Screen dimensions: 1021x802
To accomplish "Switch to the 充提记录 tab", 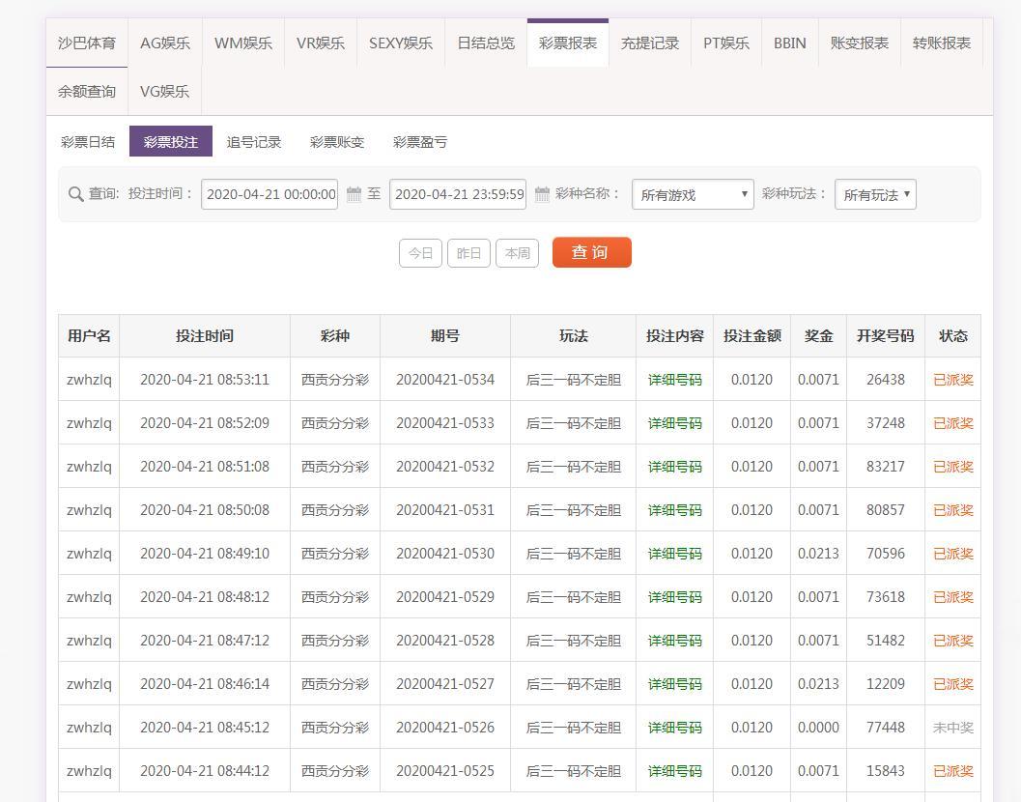I will point(649,43).
